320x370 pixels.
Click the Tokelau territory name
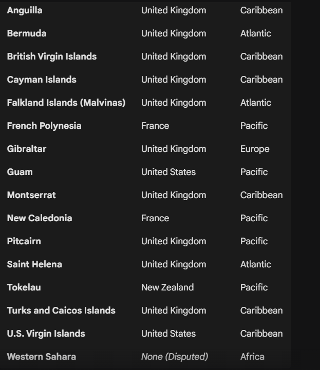24,287
